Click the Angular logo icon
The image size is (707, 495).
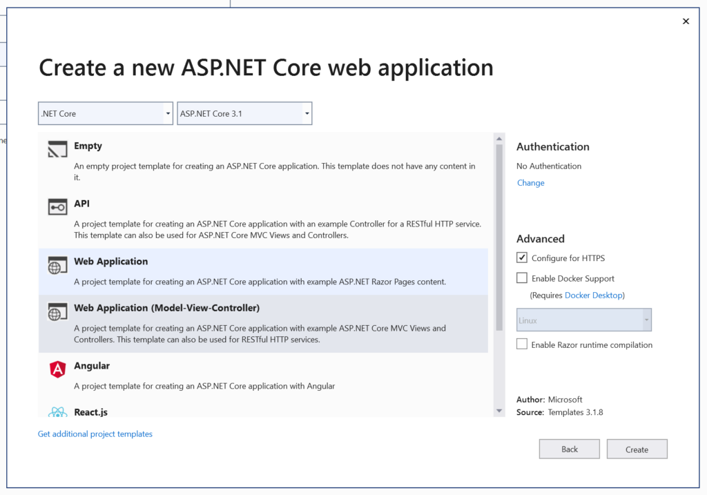pyautogui.click(x=58, y=369)
